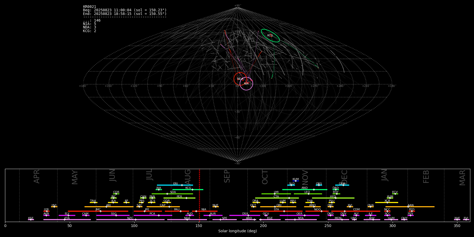474x237 pixels.
Task: Click the green KCG bar in timeline
Action: point(188,189)
